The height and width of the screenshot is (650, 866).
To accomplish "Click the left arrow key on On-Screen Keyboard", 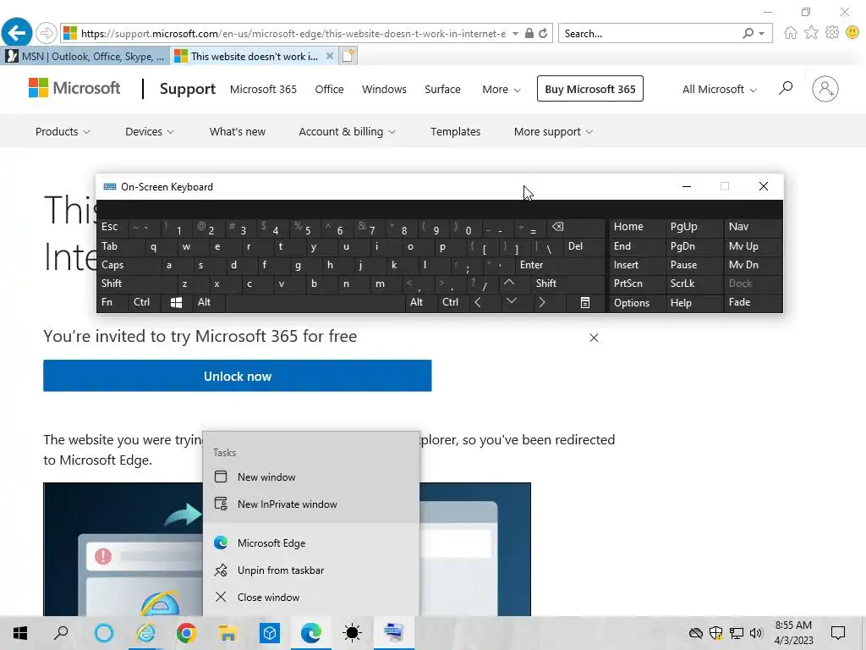I will click(478, 302).
